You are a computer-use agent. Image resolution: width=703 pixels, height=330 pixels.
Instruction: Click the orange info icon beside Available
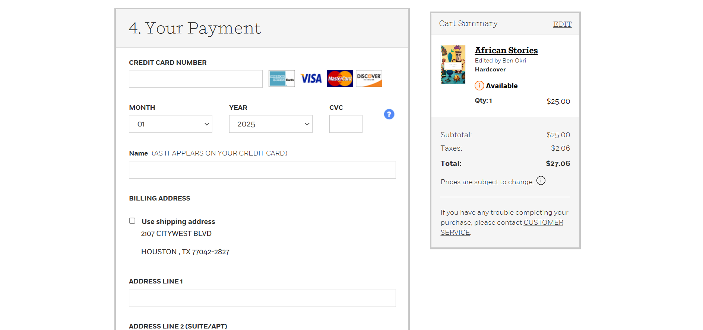click(479, 86)
